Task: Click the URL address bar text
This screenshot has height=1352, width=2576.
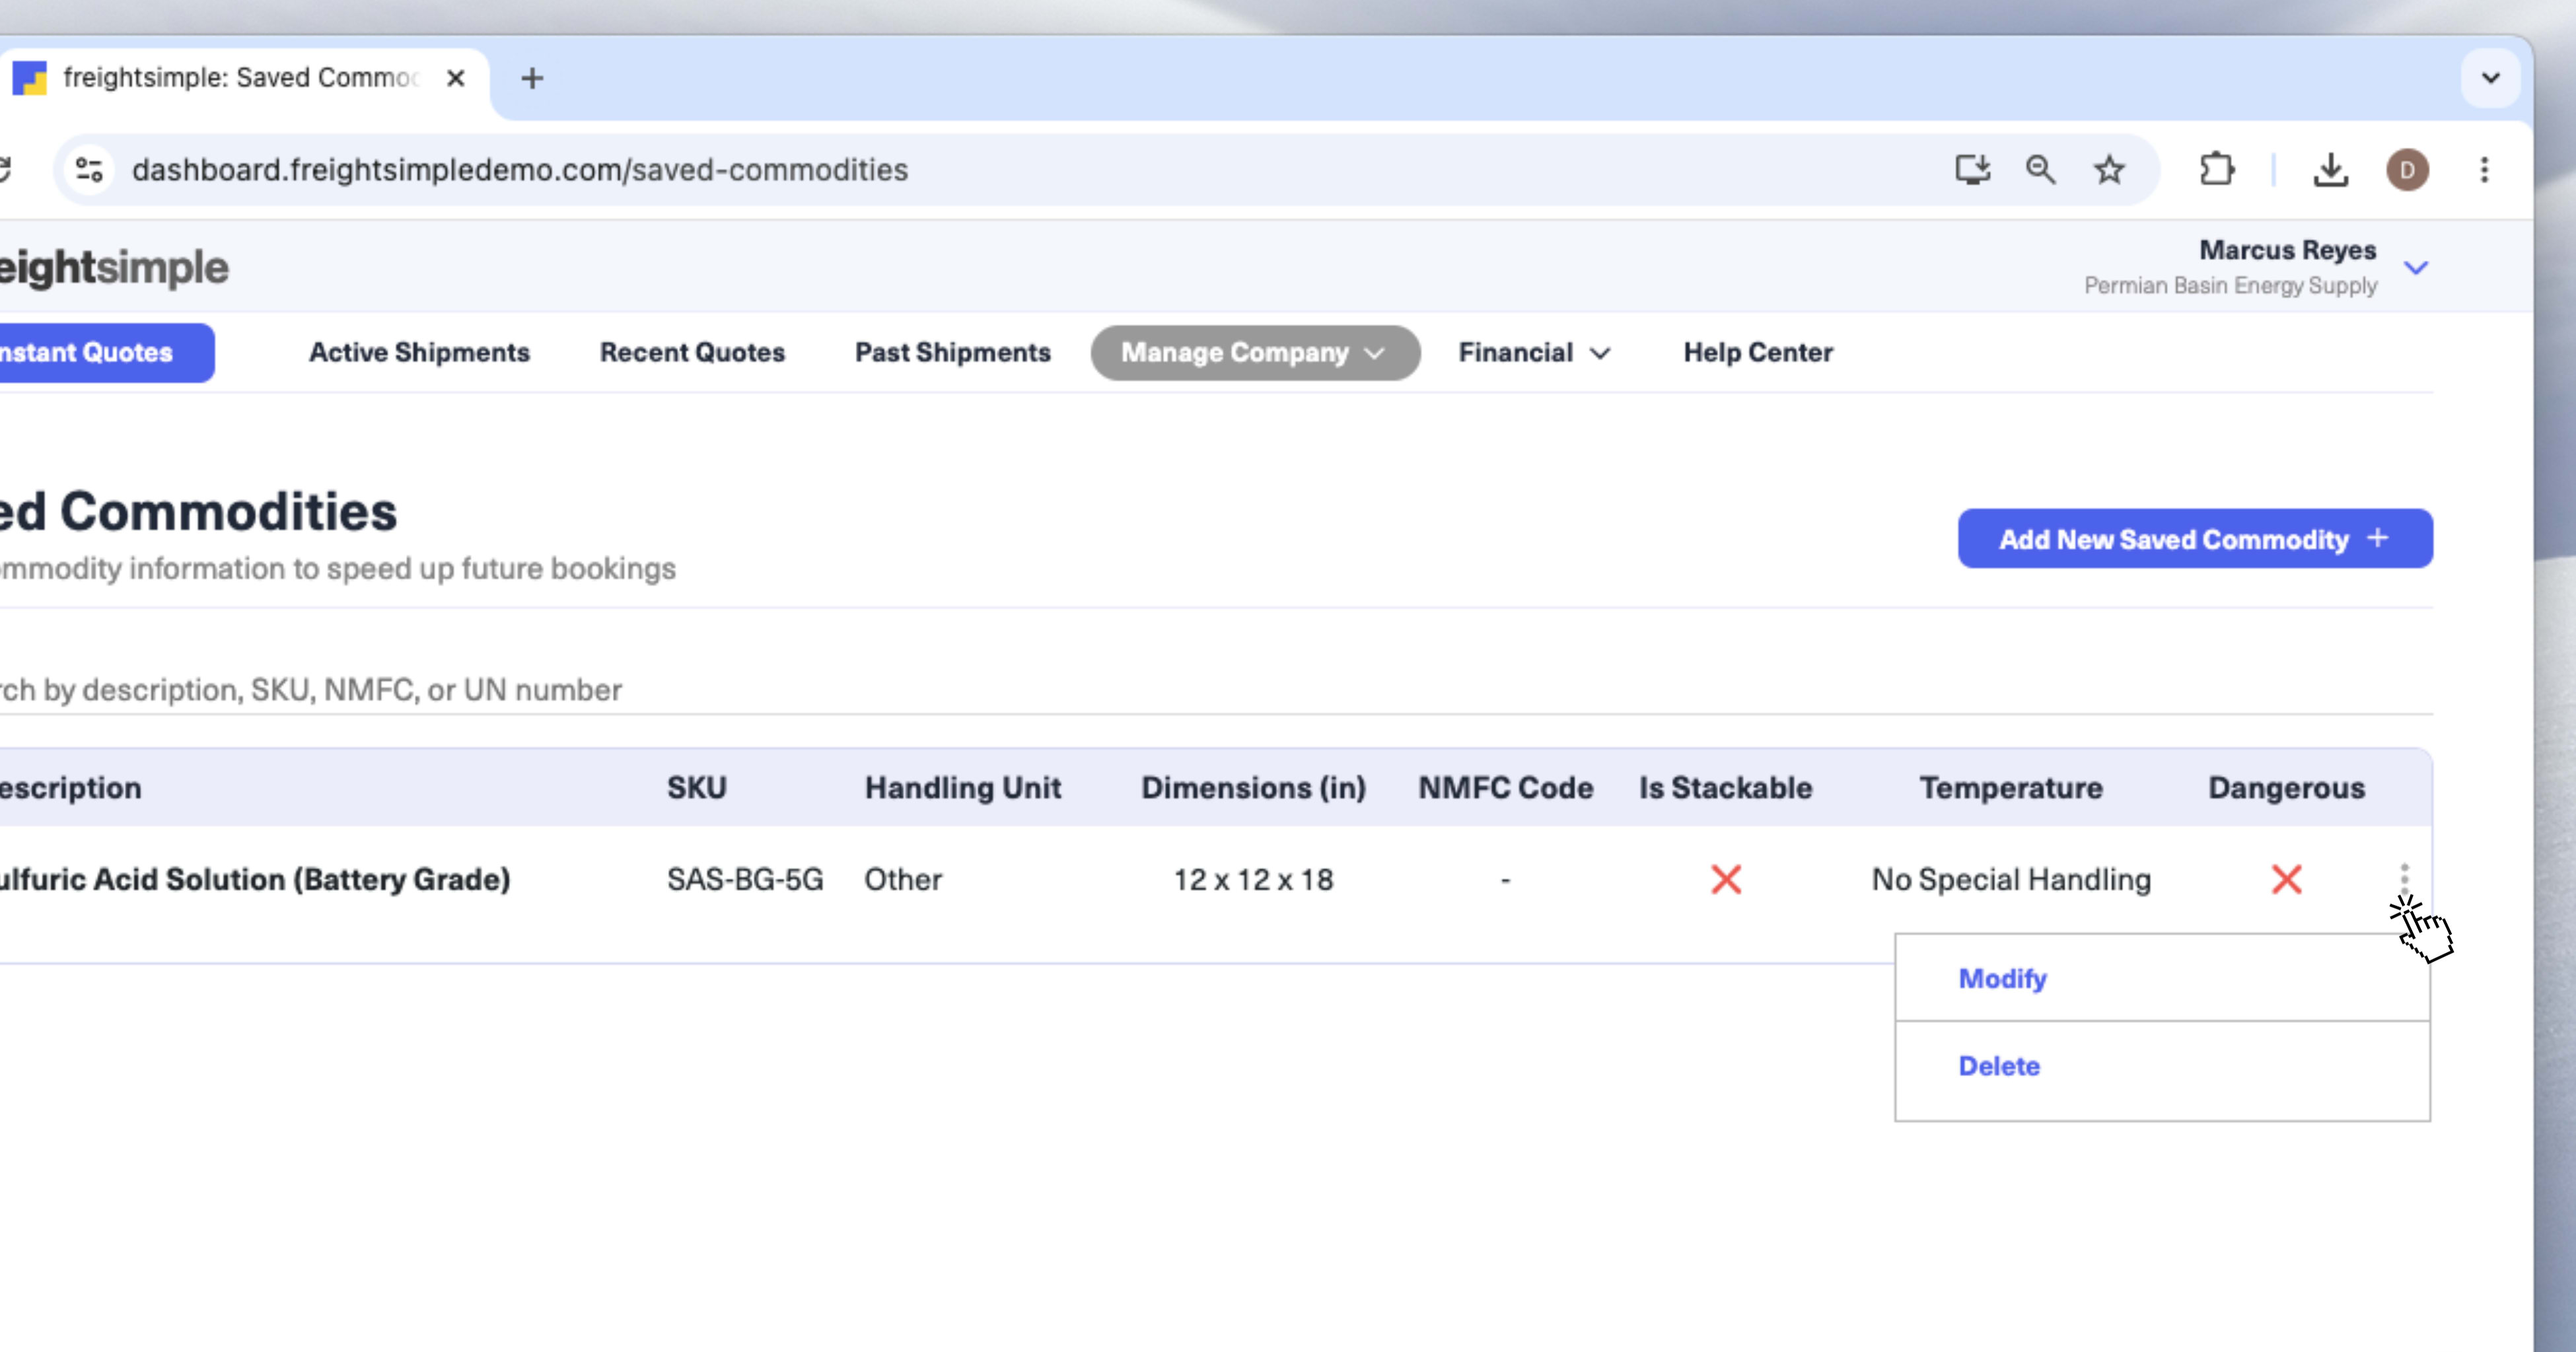Action: [520, 170]
